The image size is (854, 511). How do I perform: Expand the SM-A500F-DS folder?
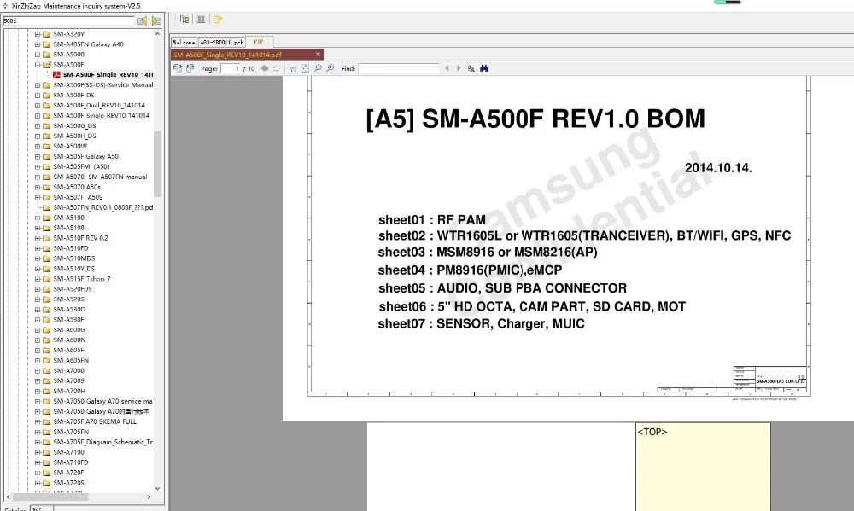tap(38, 96)
